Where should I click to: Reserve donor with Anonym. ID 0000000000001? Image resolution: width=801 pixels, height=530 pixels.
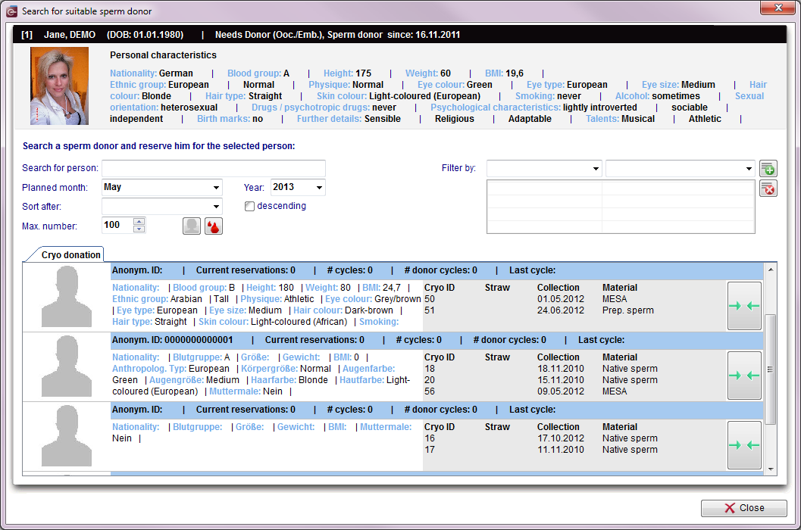click(x=744, y=376)
